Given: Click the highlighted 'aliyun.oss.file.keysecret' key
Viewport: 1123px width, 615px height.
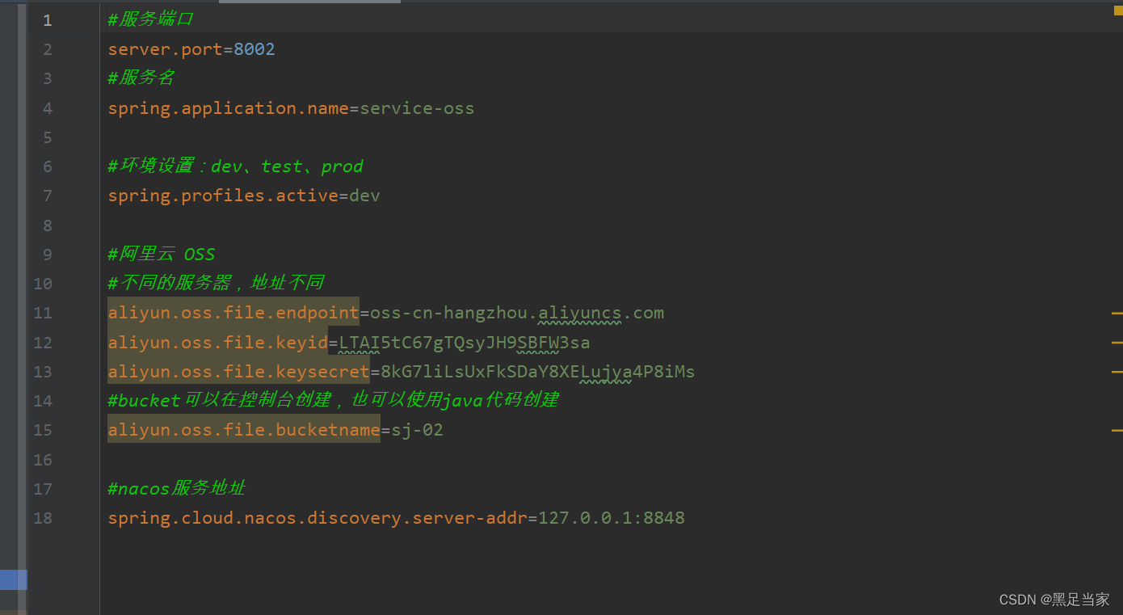Looking at the screenshot, I should [x=239, y=372].
